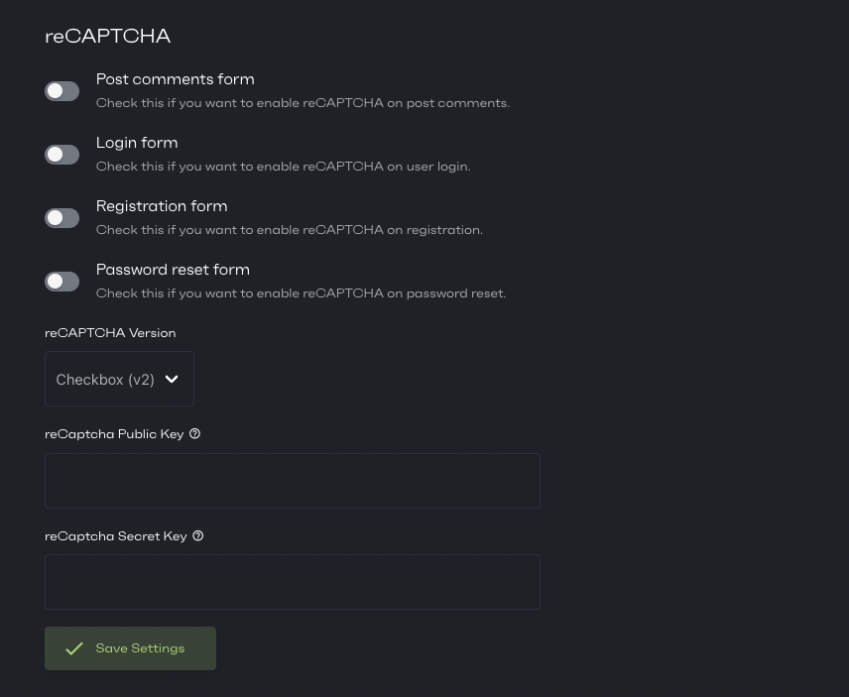Click the Save Settings button
Image resolution: width=849 pixels, height=697 pixels.
[130, 648]
